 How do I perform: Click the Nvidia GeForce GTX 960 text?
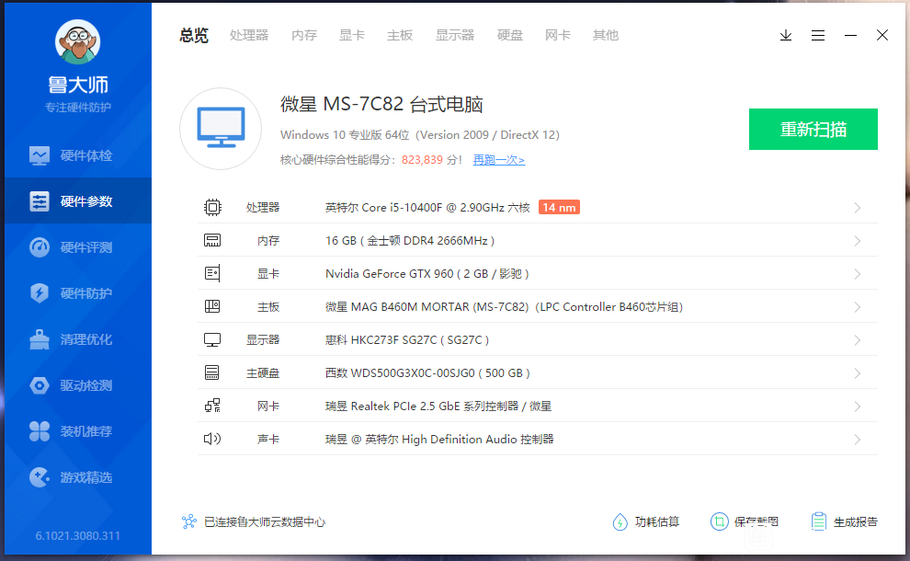point(427,273)
